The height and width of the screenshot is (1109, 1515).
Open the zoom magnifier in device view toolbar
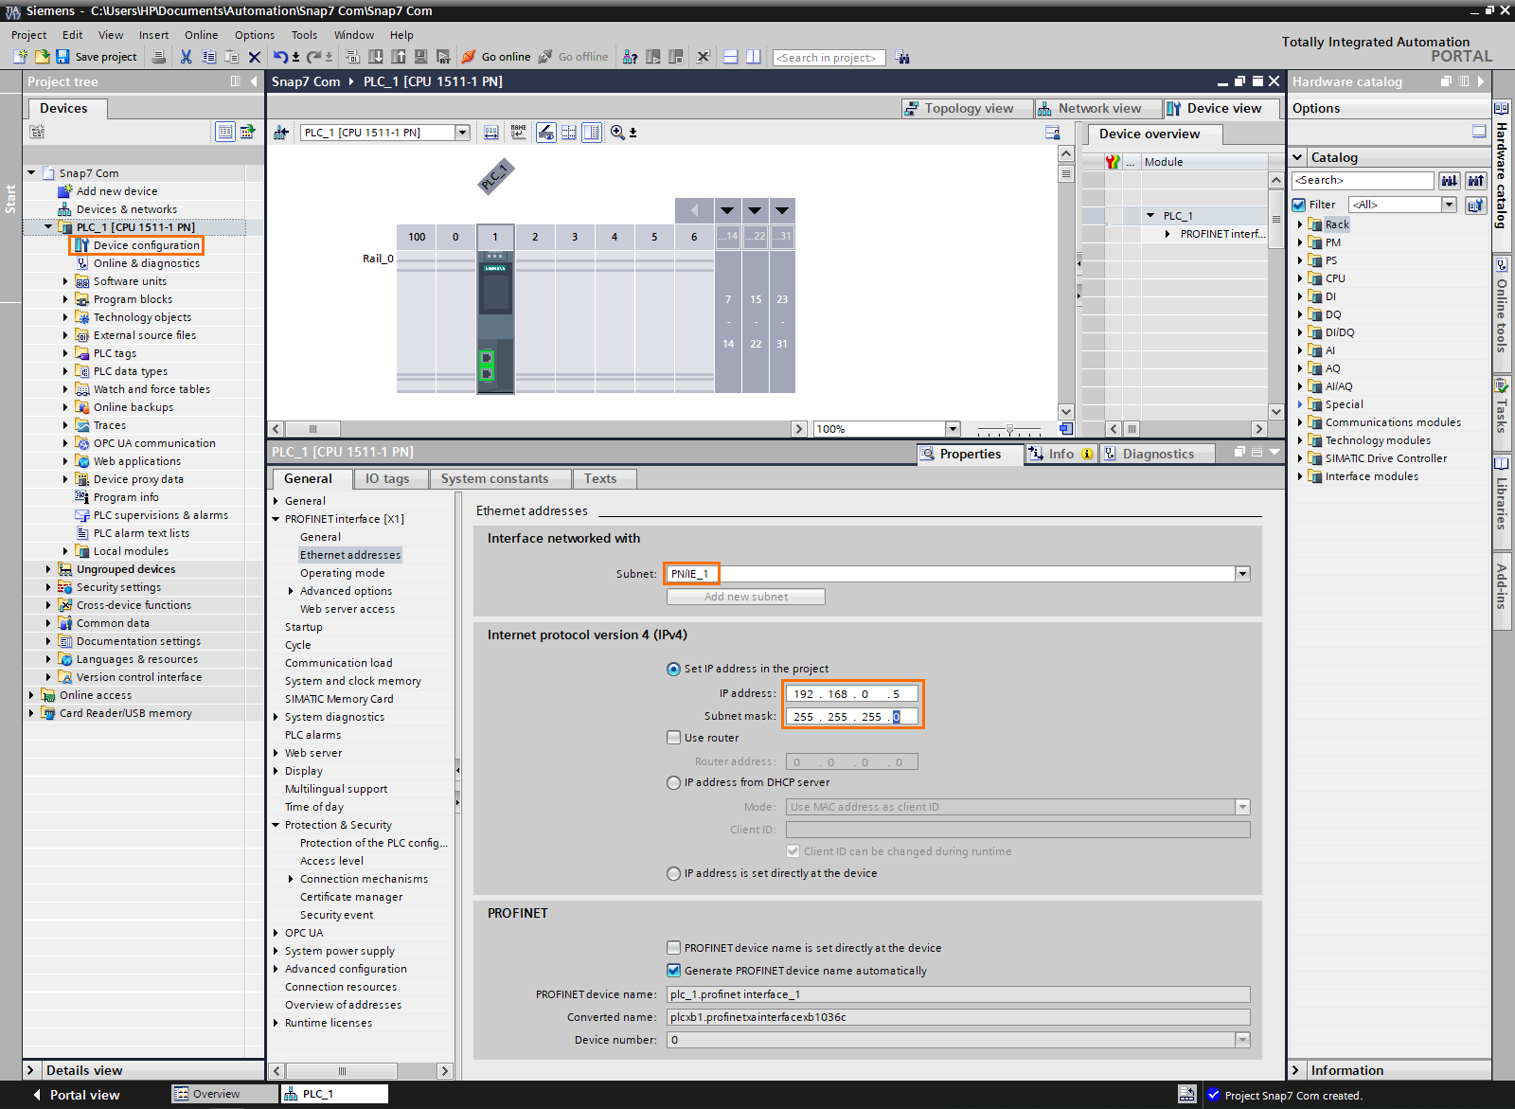tap(616, 133)
